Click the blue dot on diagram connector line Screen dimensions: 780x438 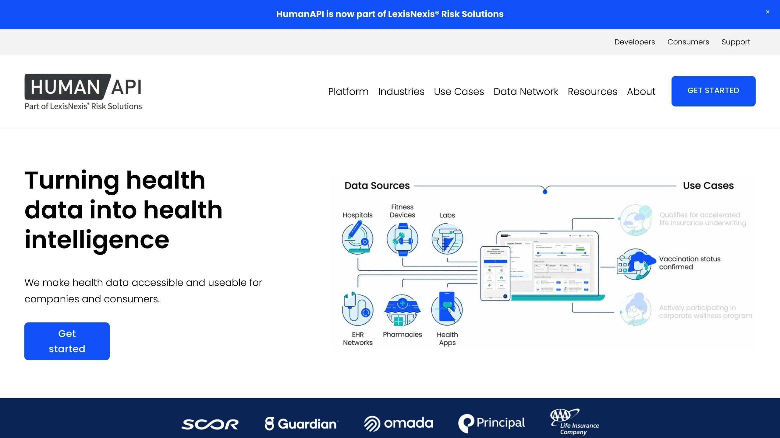[545, 192]
